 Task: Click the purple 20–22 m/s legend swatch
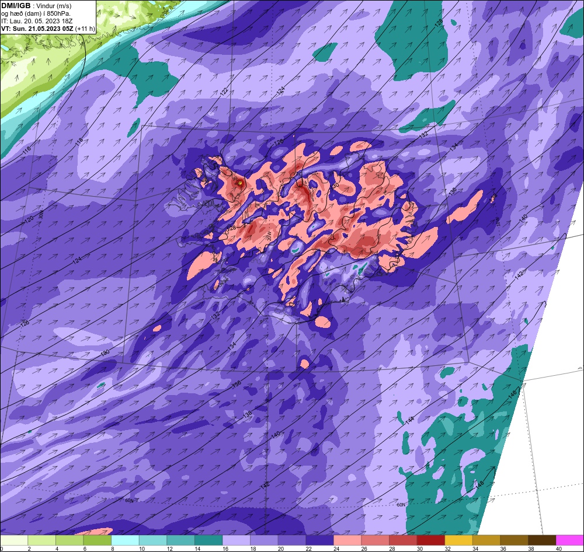tap(292, 540)
